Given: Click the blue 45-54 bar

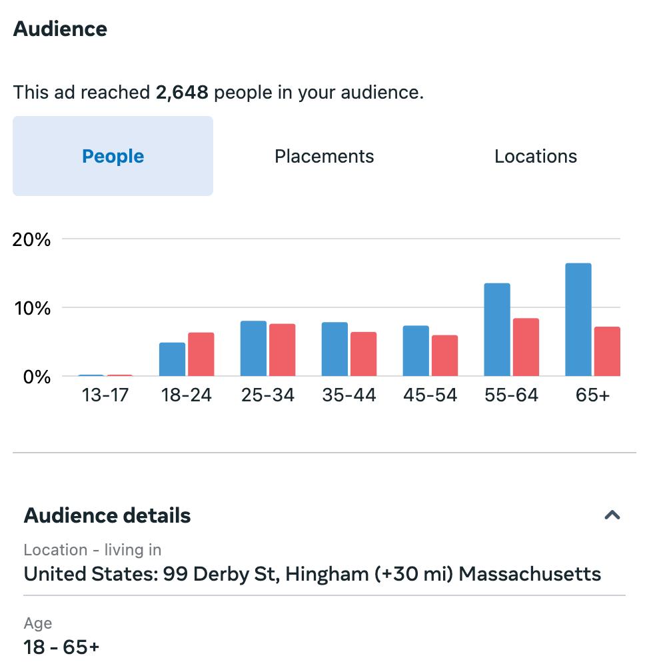Looking at the screenshot, I should point(416,351).
